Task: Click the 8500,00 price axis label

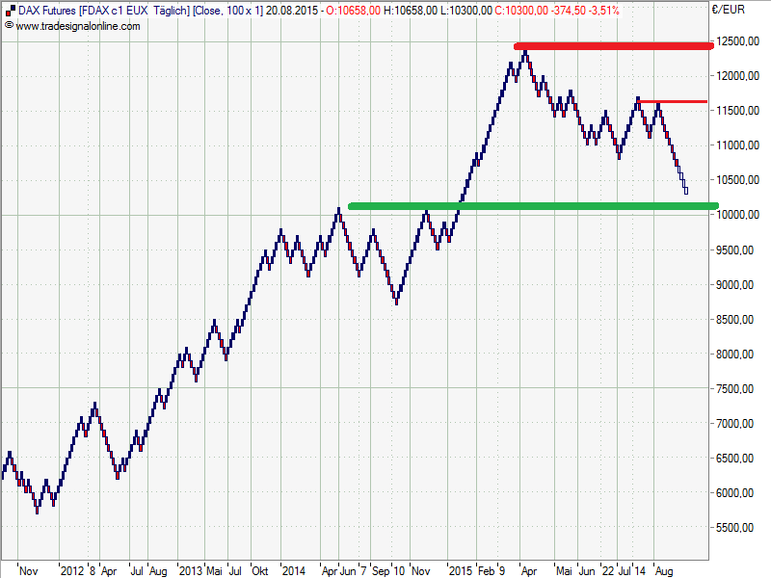Action: point(735,320)
